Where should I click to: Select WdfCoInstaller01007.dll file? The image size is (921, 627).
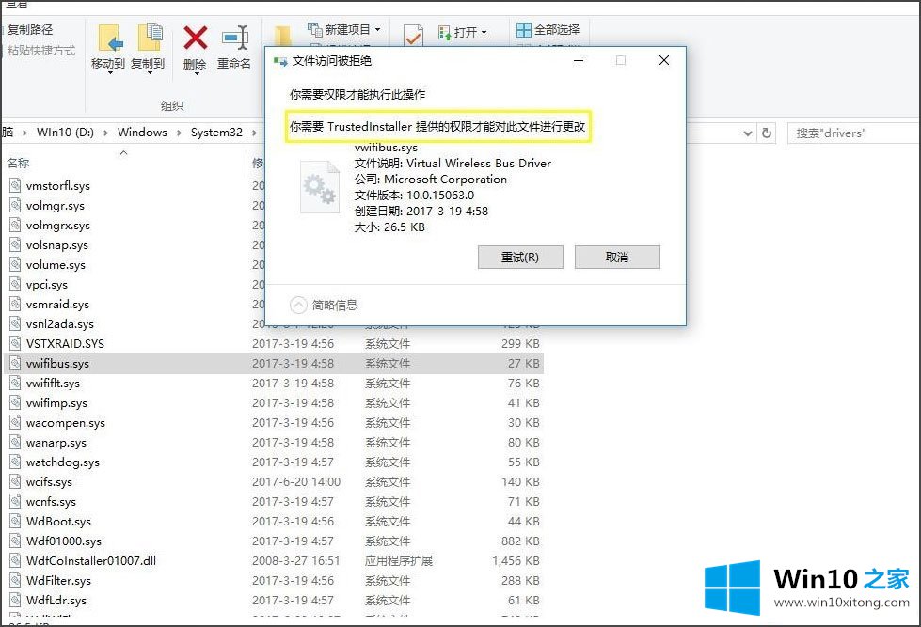[x=91, y=560]
